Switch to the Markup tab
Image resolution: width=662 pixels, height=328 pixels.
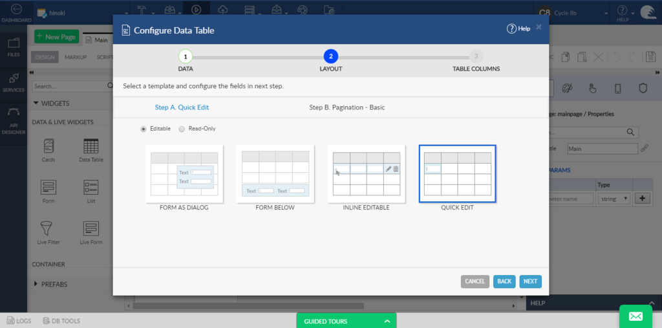click(76, 57)
